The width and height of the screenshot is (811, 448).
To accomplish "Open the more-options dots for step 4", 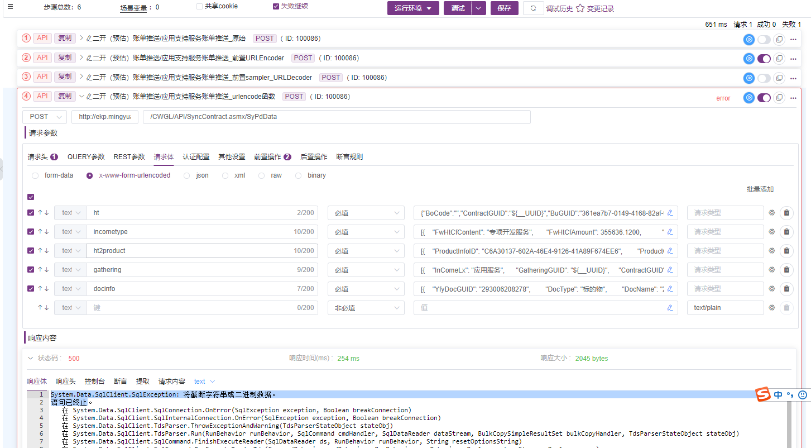I will tap(793, 98).
